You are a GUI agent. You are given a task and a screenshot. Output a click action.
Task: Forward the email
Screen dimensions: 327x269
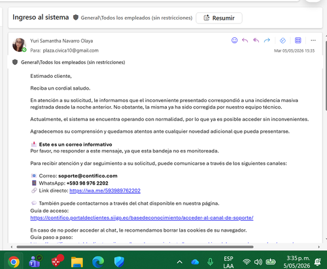tap(267, 41)
